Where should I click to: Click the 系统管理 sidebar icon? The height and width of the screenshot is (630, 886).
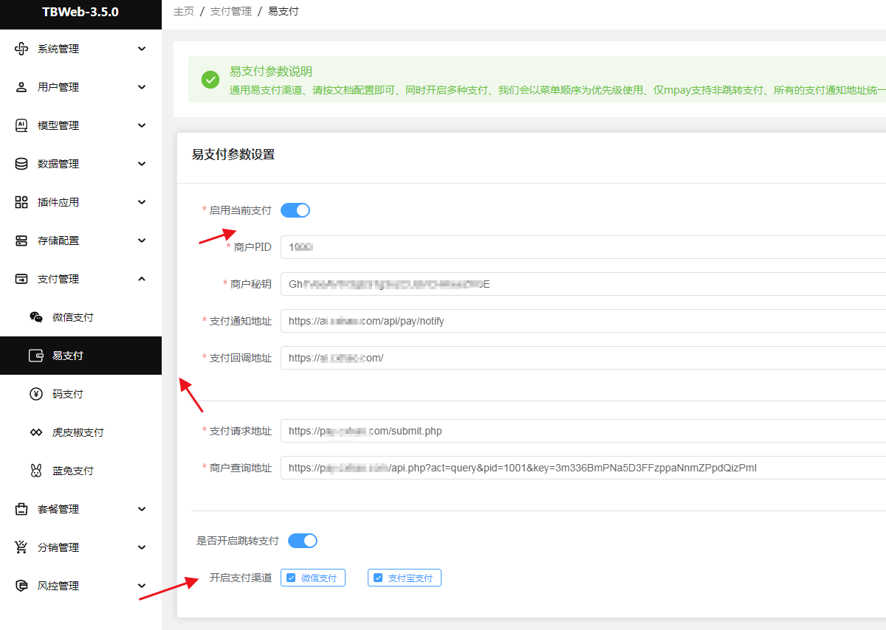tap(21, 49)
